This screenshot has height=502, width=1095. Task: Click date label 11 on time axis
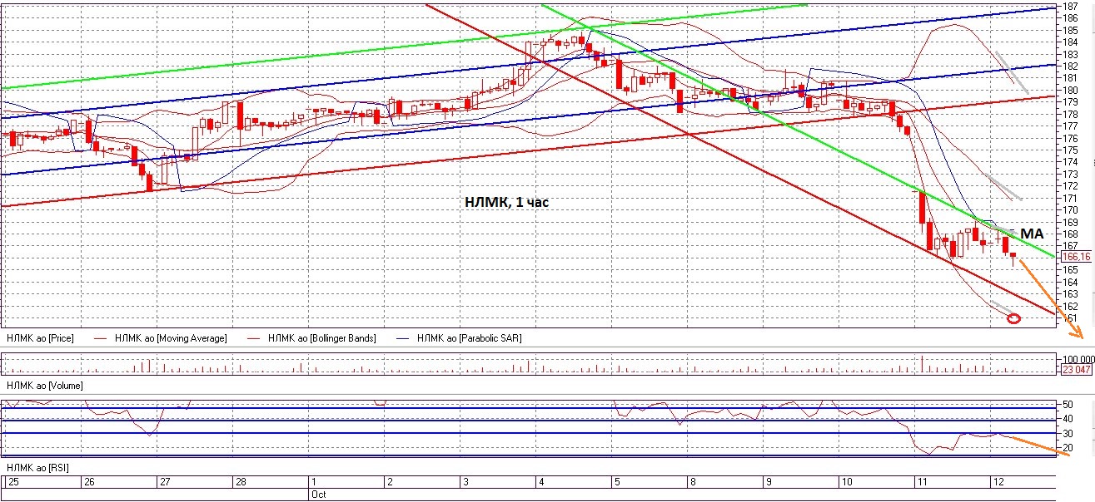[921, 482]
